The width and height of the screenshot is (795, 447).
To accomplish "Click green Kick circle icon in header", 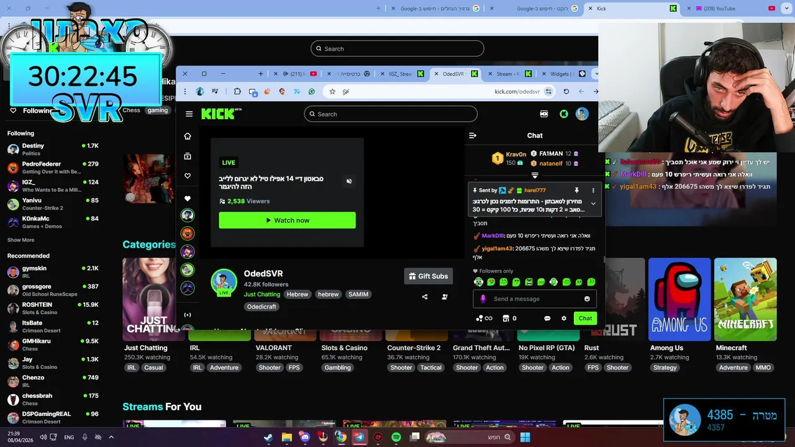I will (x=564, y=114).
